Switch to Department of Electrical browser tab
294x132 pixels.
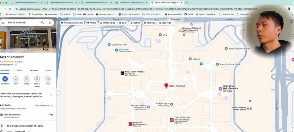[62, 3]
